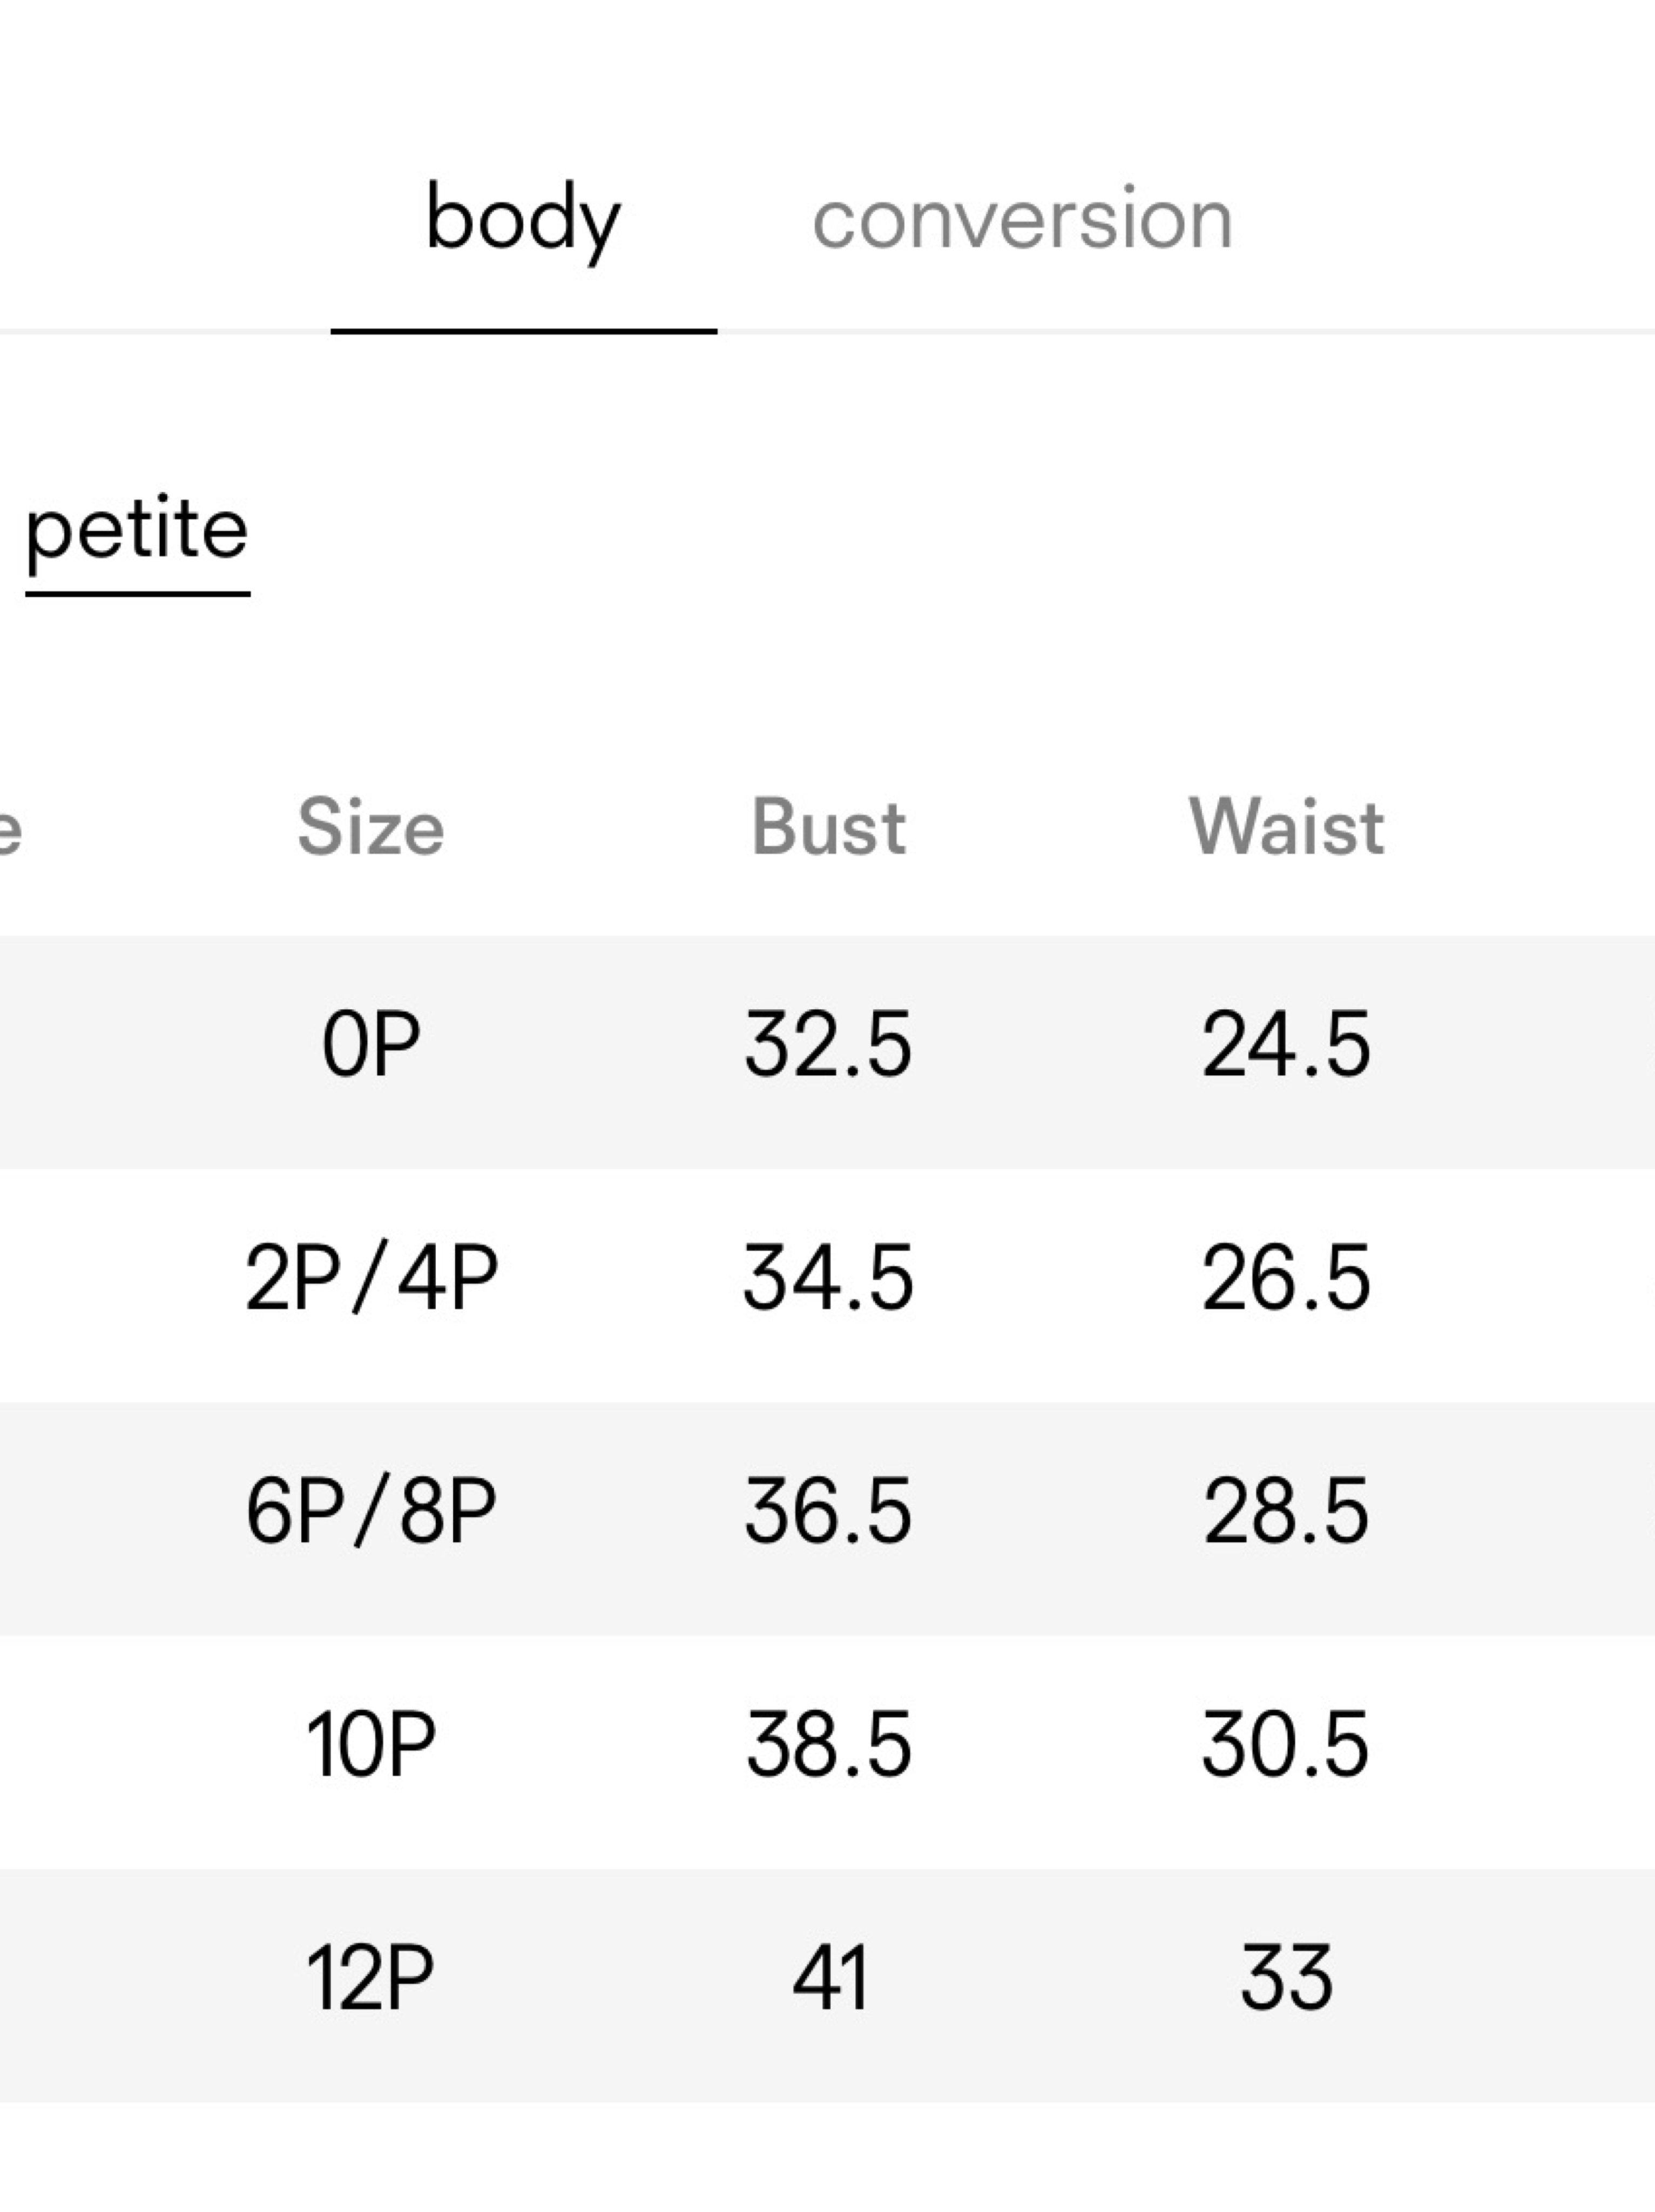Click the Waist column header

(1286, 827)
